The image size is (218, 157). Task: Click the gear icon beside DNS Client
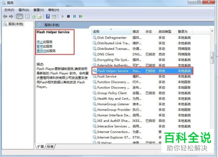click(95, 54)
